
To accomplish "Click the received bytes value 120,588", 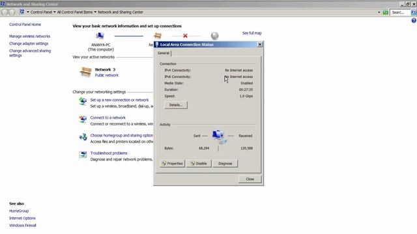I will [x=246, y=148].
